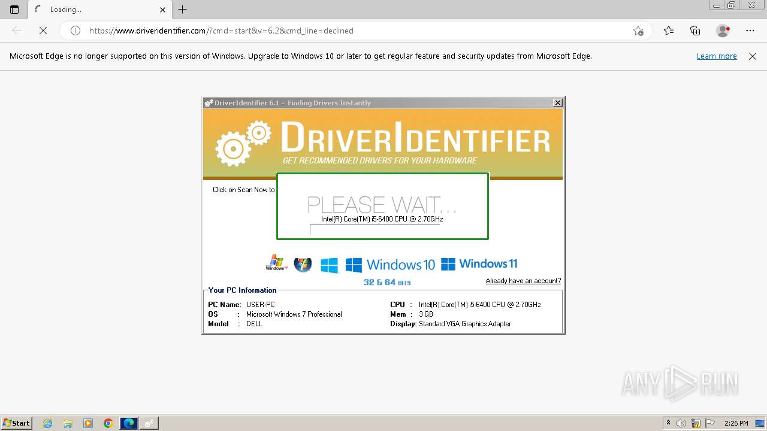
Task: Open the Already have an account link
Action: (x=523, y=281)
